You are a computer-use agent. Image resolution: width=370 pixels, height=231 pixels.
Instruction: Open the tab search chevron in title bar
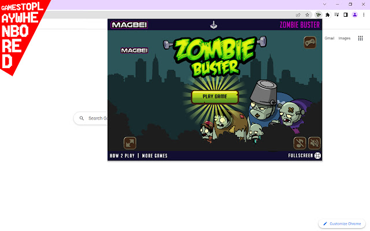(x=325, y=4)
